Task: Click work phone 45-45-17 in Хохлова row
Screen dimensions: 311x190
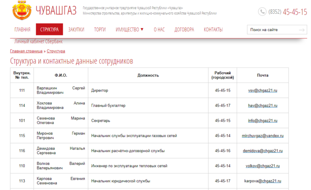Action: point(223,106)
